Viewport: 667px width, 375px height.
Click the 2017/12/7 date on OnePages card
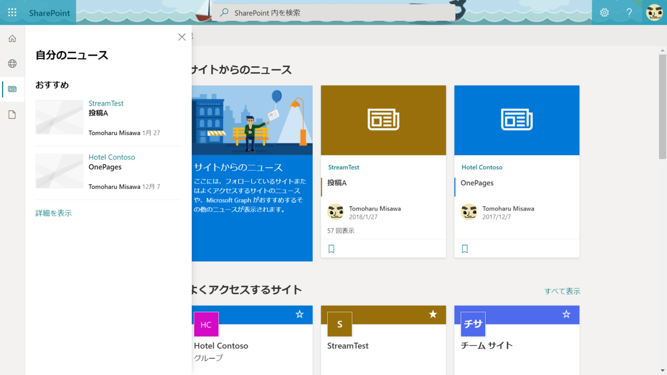pos(497,217)
